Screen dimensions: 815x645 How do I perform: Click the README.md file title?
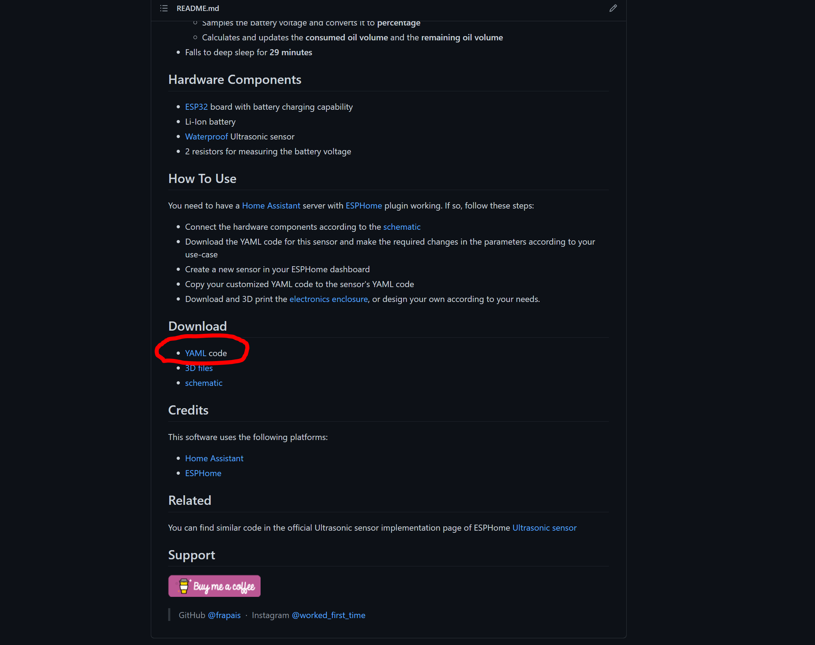(198, 8)
